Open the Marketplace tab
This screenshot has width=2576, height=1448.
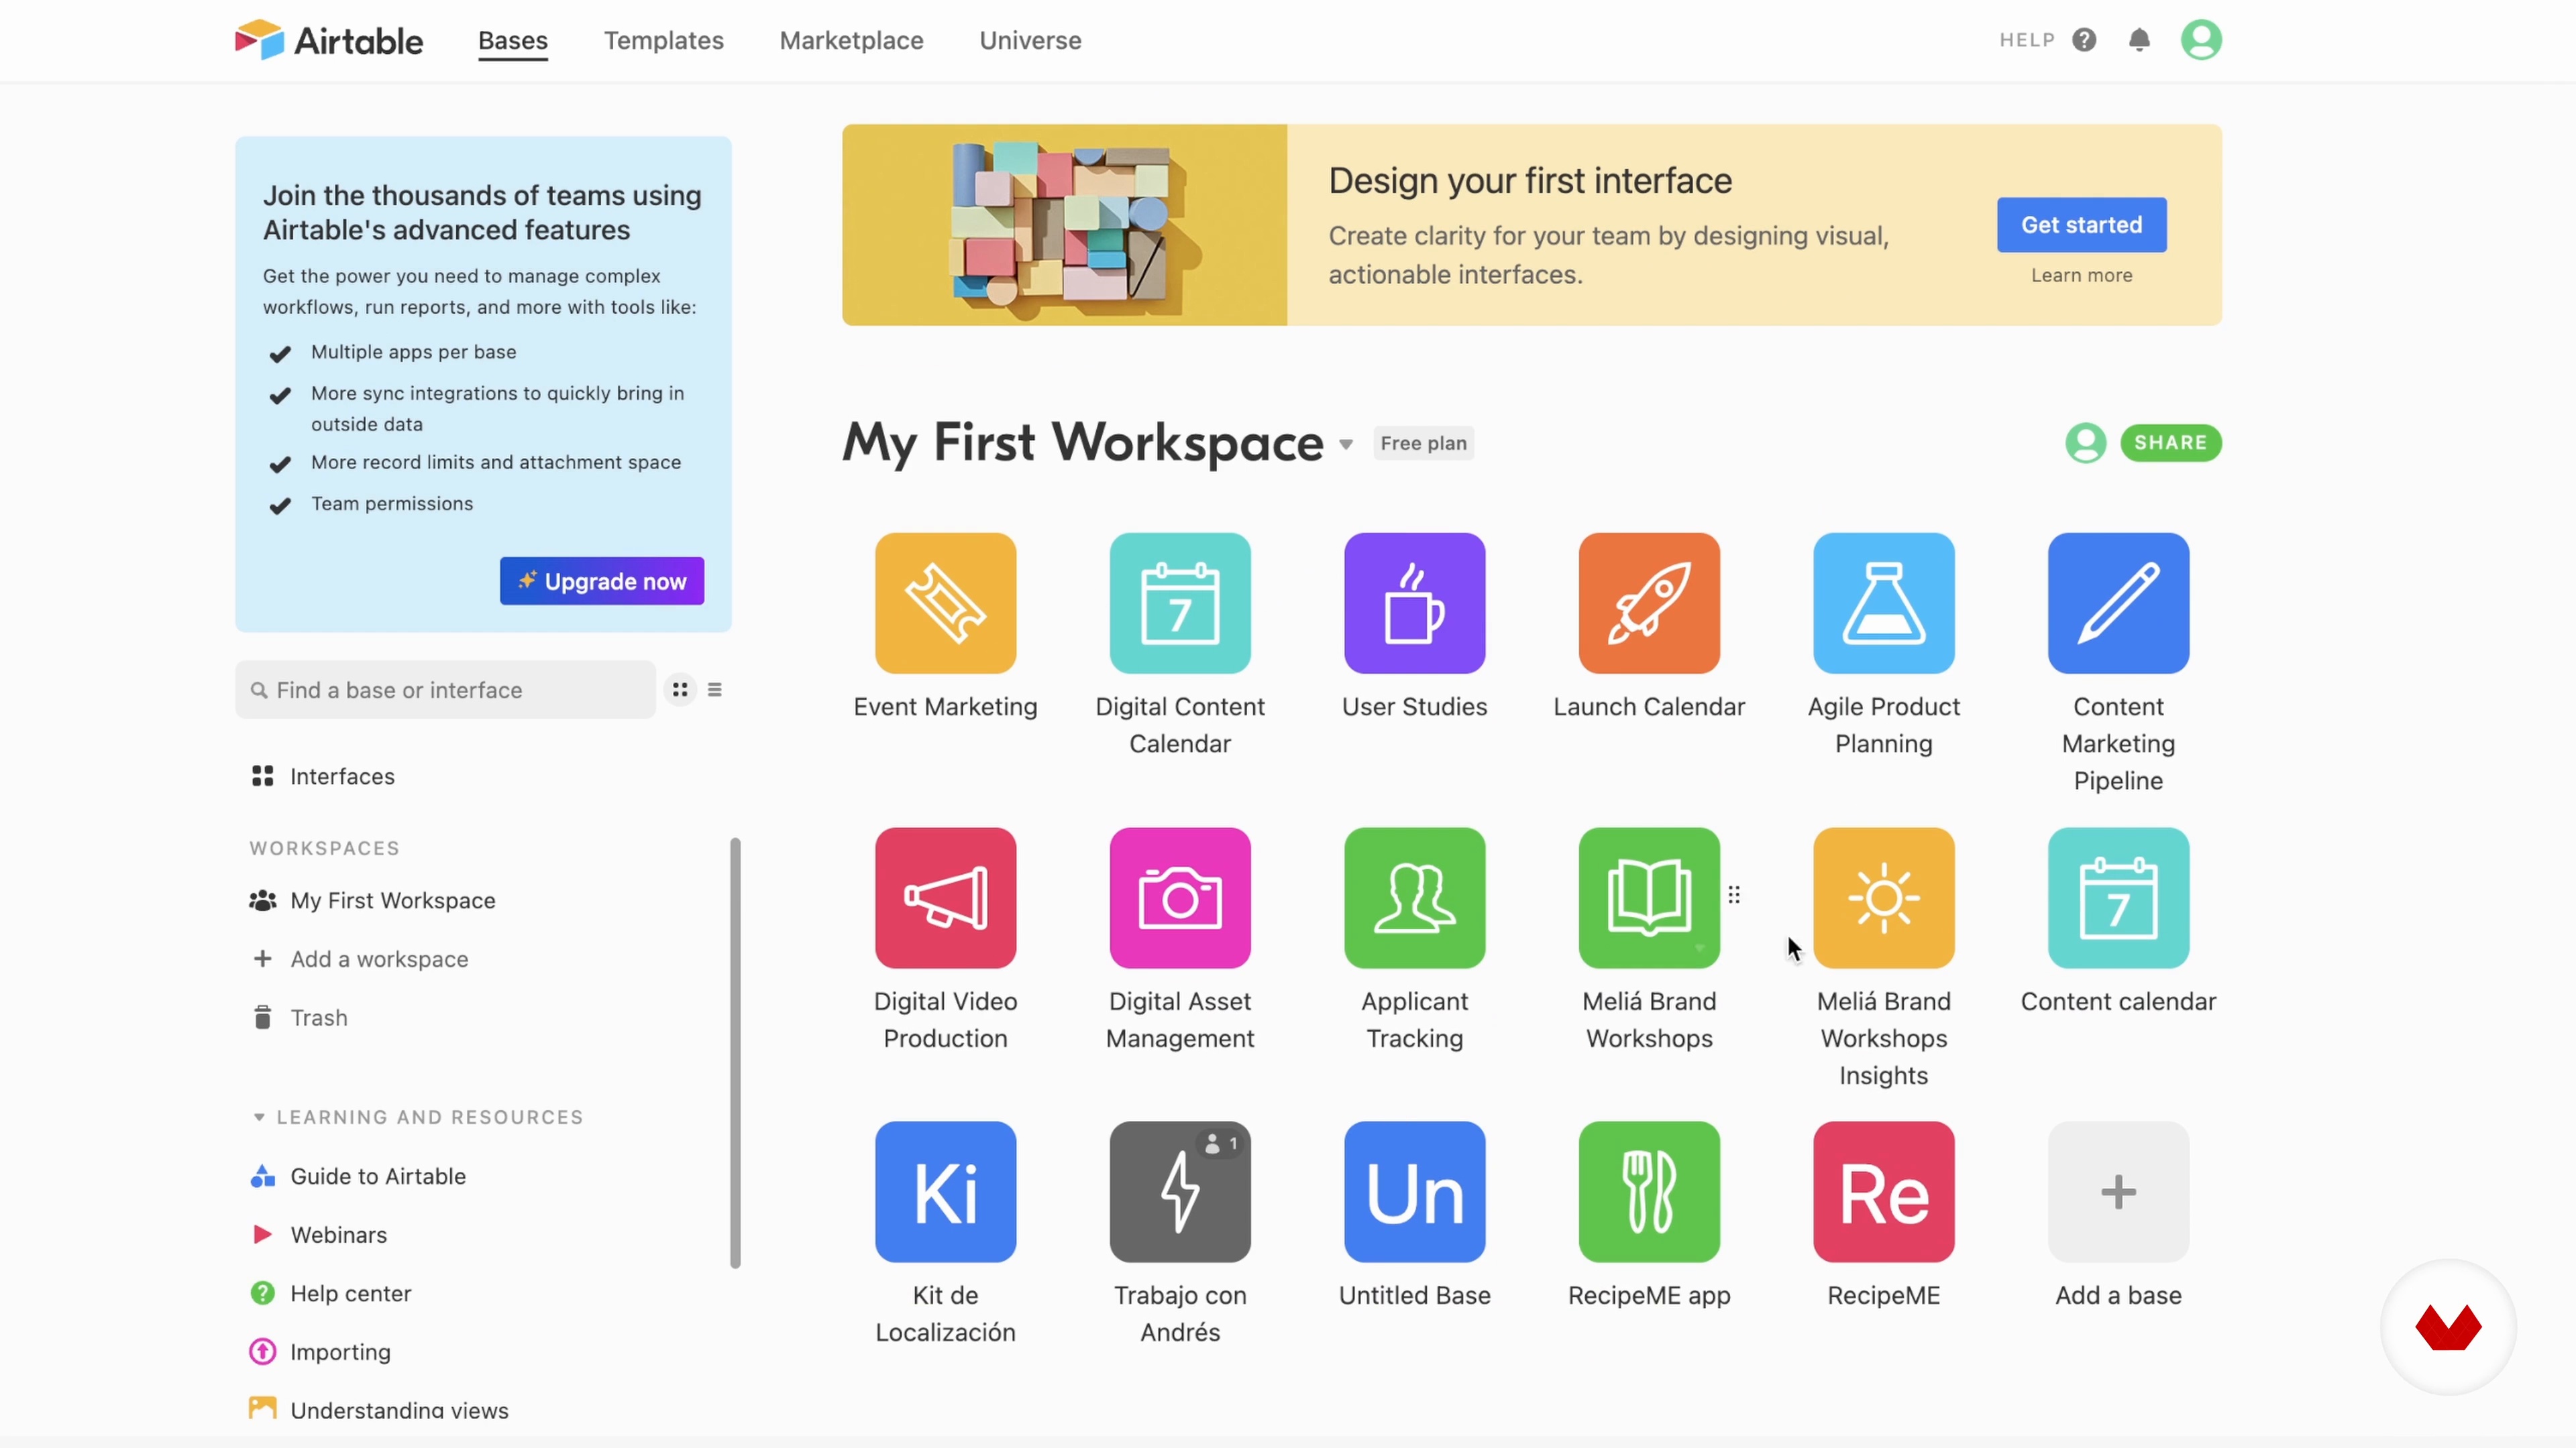[852, 41]
